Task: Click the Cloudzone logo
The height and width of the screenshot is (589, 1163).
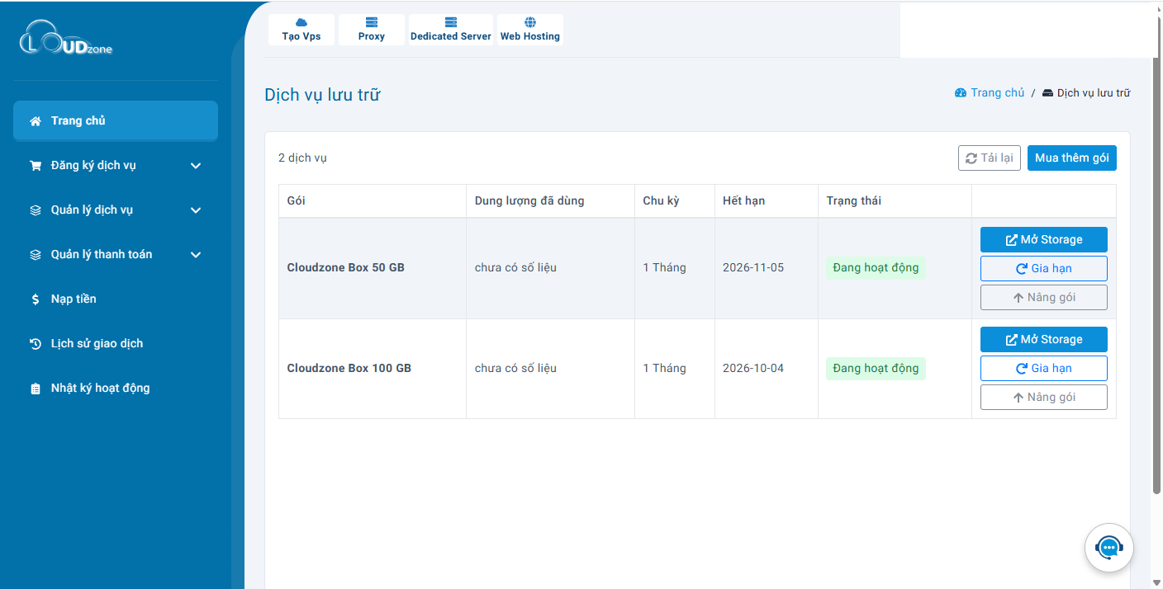Action: [x=66, y=39]
